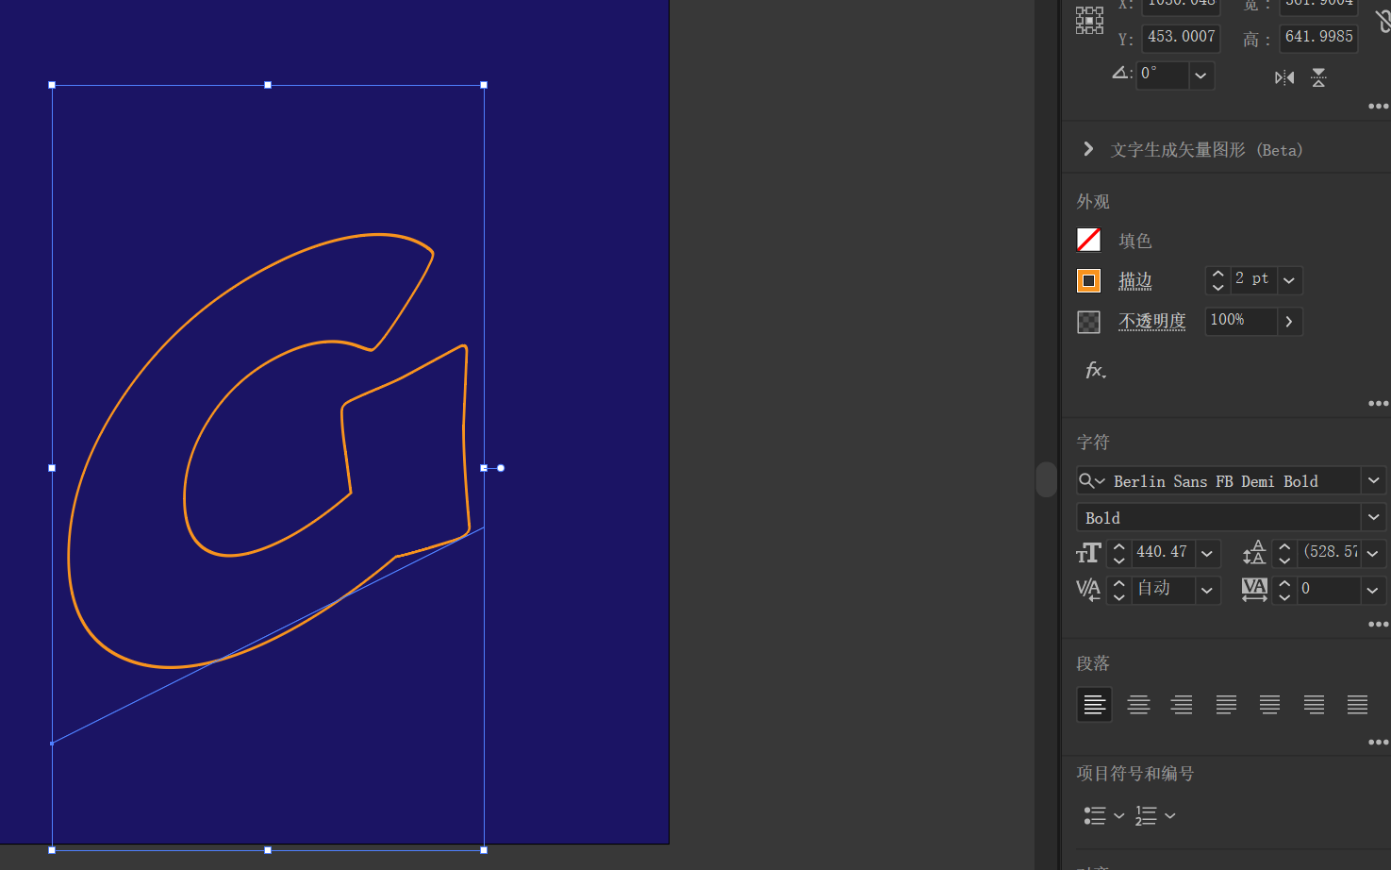This screenshot has width=1391, height=870.
Task: Click the font search magnifier icon
Action: click(1091, 481)
